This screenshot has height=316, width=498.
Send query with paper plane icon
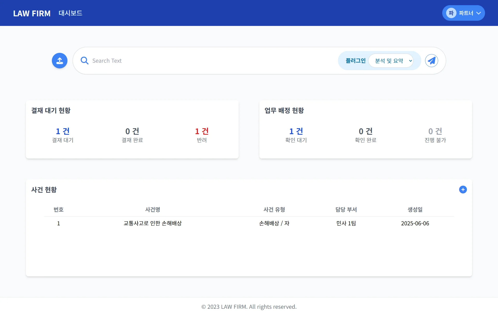click(x=432, y=61)
